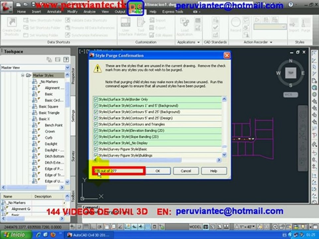Image resolution: width=319 pixels, height=239 pixels.
Task: Open the Analyze ribbon tab
Action: click(89, 12)
